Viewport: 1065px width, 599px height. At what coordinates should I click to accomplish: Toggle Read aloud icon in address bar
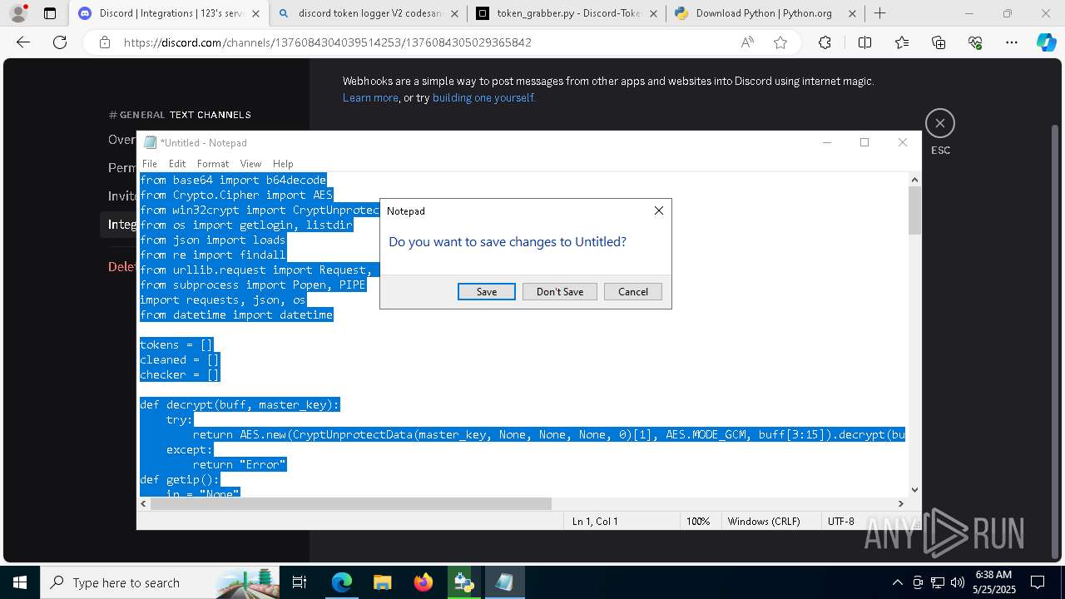coord(747,42)
